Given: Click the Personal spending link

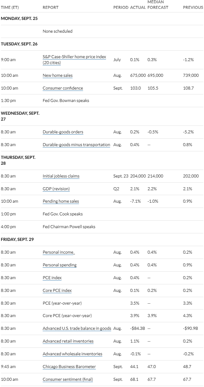Looking at the screenshot, I should pyautogui.click(x=60, y=265).
